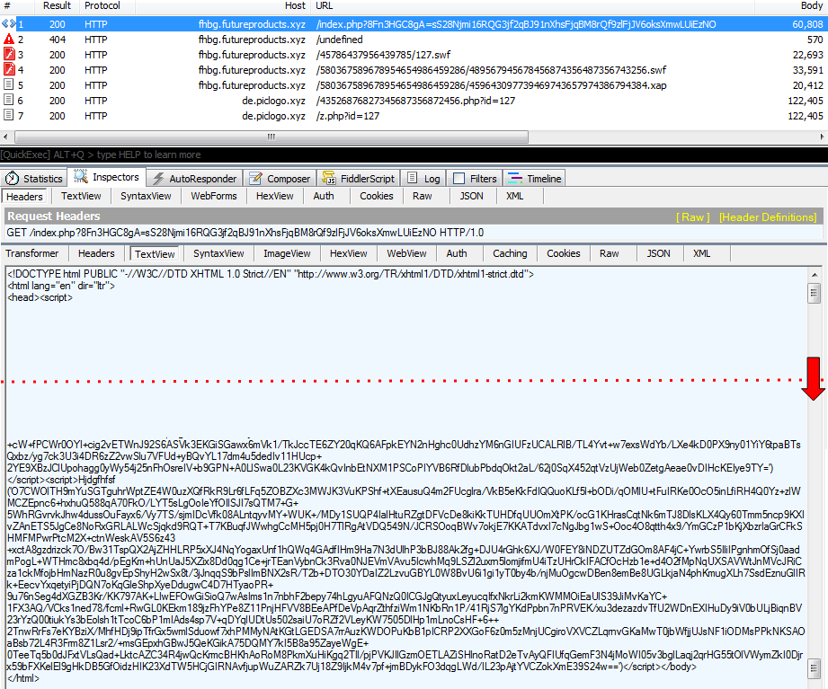Switch to the WebView tab
The width and height of the screenshot is (828, 689).
tap(406, 253)
